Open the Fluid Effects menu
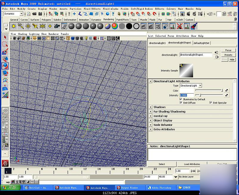Viewport: 239px width, 195px height. point(92,9)
